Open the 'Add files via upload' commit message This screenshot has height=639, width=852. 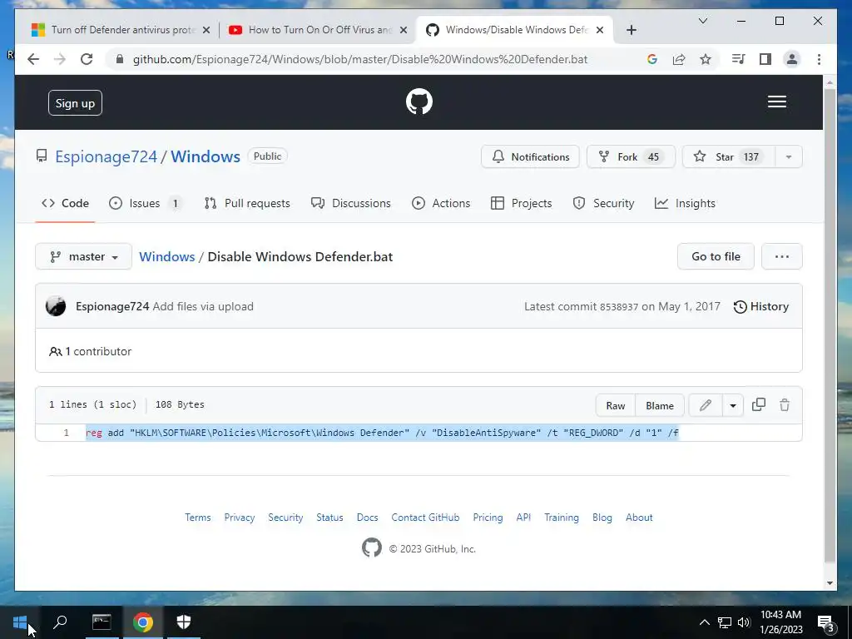point(203,306)
